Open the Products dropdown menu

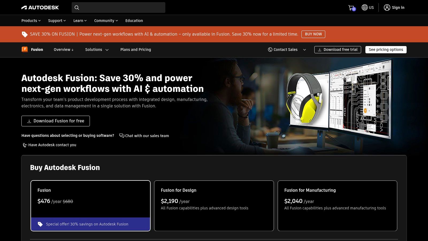point(30,21)
